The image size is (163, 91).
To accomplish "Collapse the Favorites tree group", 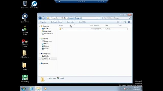I will coord(40,26).
